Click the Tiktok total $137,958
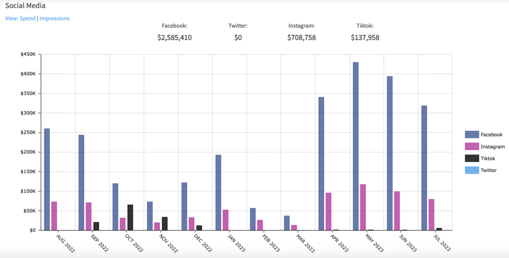The image size is (509, 258). coord(365,38)
